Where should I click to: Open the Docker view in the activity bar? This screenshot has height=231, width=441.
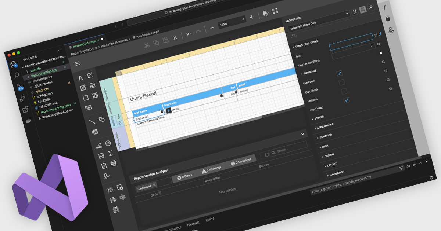[x=28, y=121]
